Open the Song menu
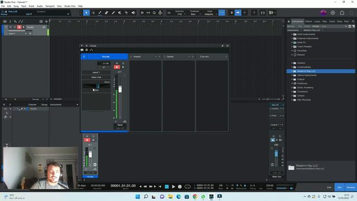This screenshot has height=201, width=357. click(16, 6)
